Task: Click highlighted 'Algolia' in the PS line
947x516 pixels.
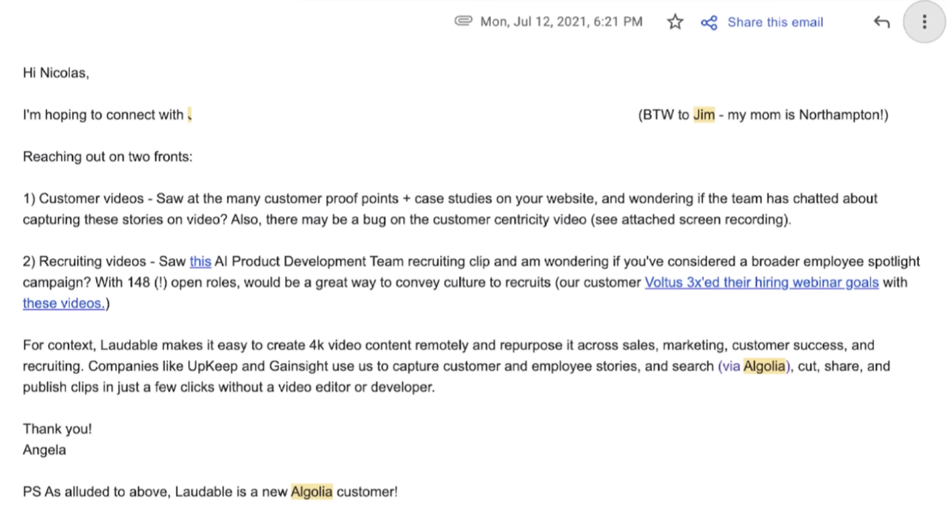Action: 312,492
